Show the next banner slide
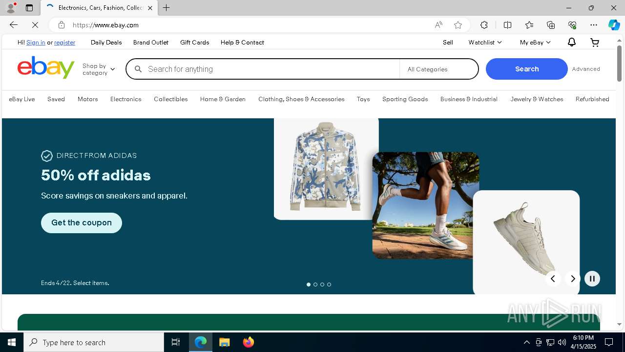The width and height of the screenshot is (625, 352). (573, 279)
